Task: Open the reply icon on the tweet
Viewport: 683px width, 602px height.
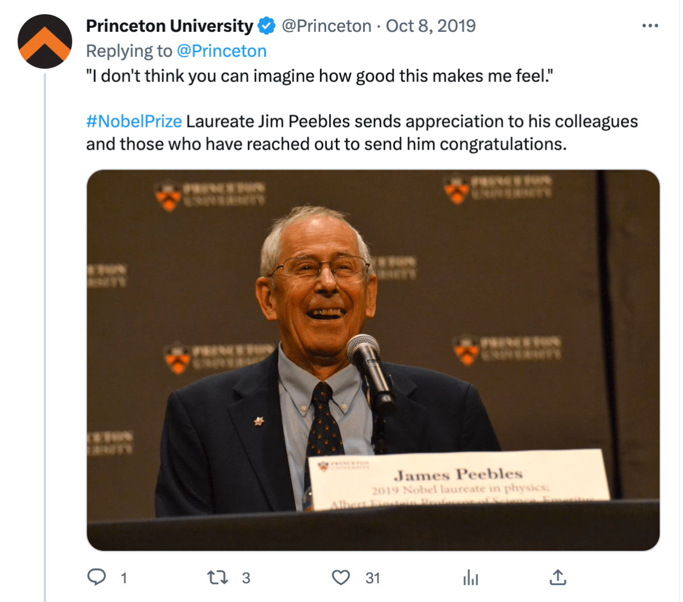Action: point(97,578)
